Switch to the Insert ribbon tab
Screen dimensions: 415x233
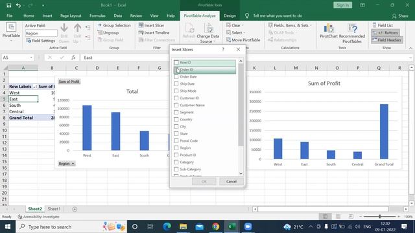click(47, 16)
